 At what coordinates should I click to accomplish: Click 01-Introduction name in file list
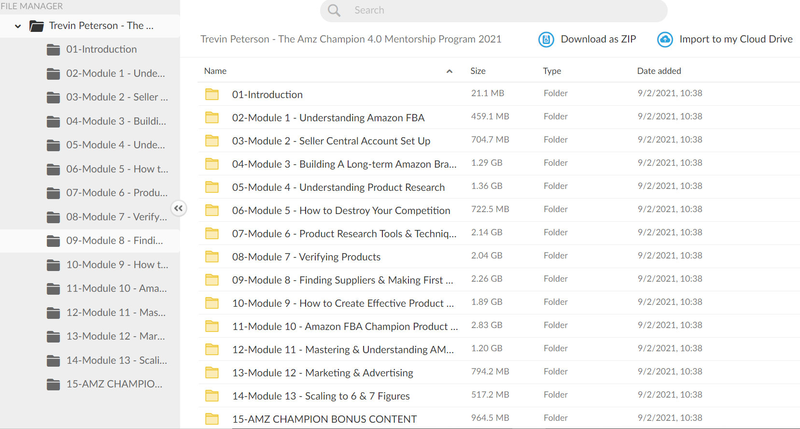[x=267, y=95]
